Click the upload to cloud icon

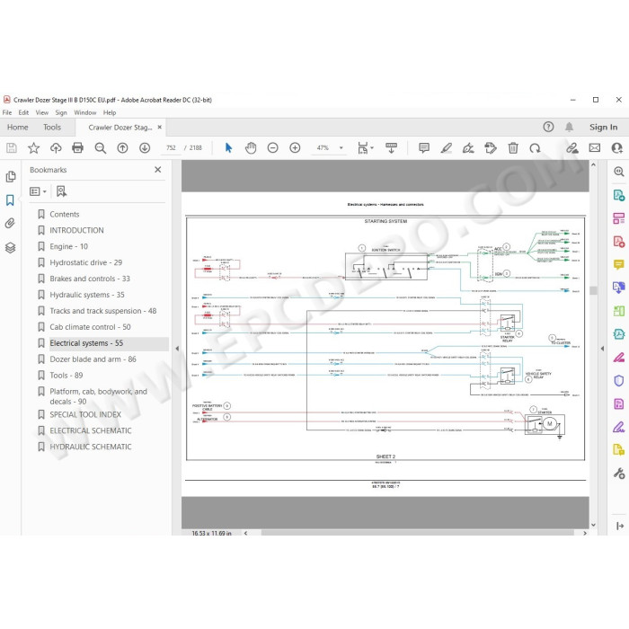click(x=56, y=148)
